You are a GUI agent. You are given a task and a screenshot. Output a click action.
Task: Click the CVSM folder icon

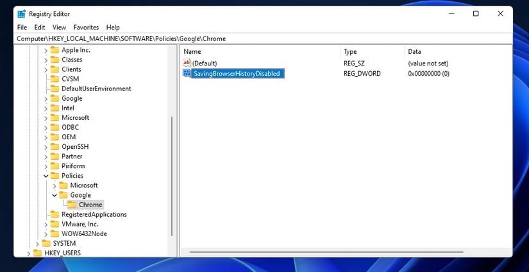click(55, 79)
